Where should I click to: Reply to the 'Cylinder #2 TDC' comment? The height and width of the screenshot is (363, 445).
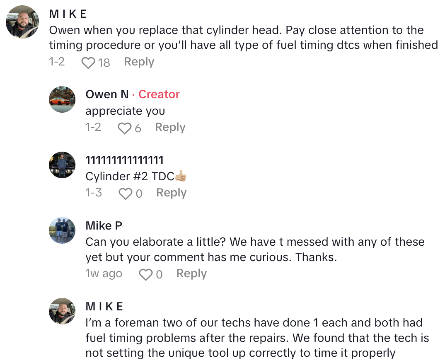click(x=171, y=193)
